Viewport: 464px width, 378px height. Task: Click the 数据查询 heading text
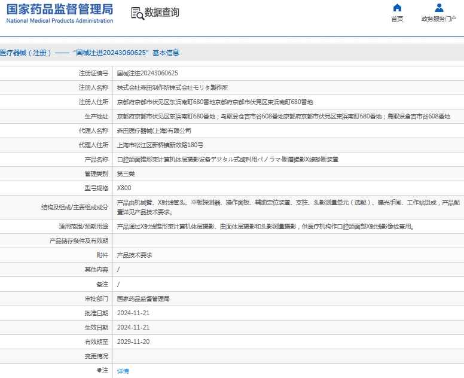point(162,13)
